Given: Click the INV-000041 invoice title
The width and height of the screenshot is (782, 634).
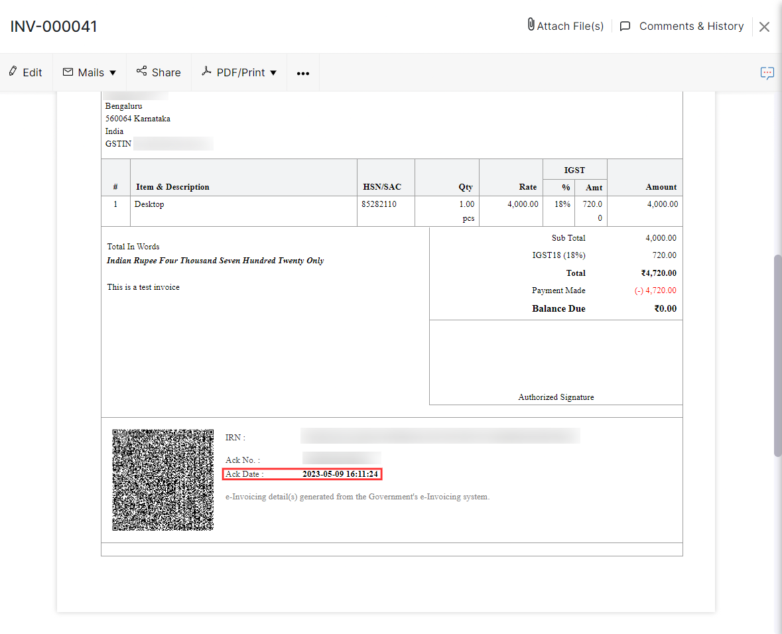Looking at the screenshot, I should click(x=54, y=27).
